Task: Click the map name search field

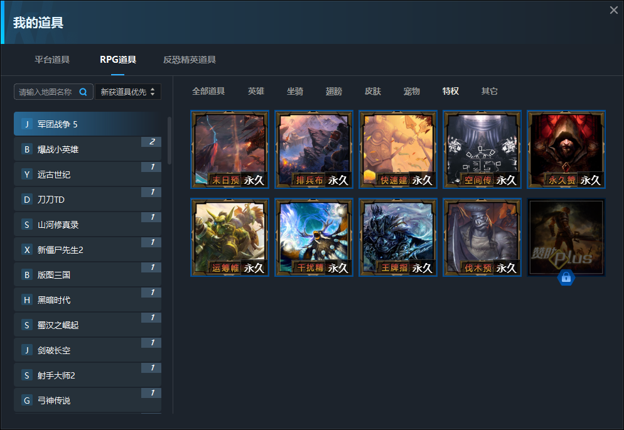Action: (54, 92)
